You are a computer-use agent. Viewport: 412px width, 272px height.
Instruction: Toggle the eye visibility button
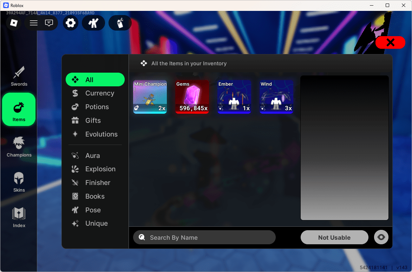[x=381, y=237]
